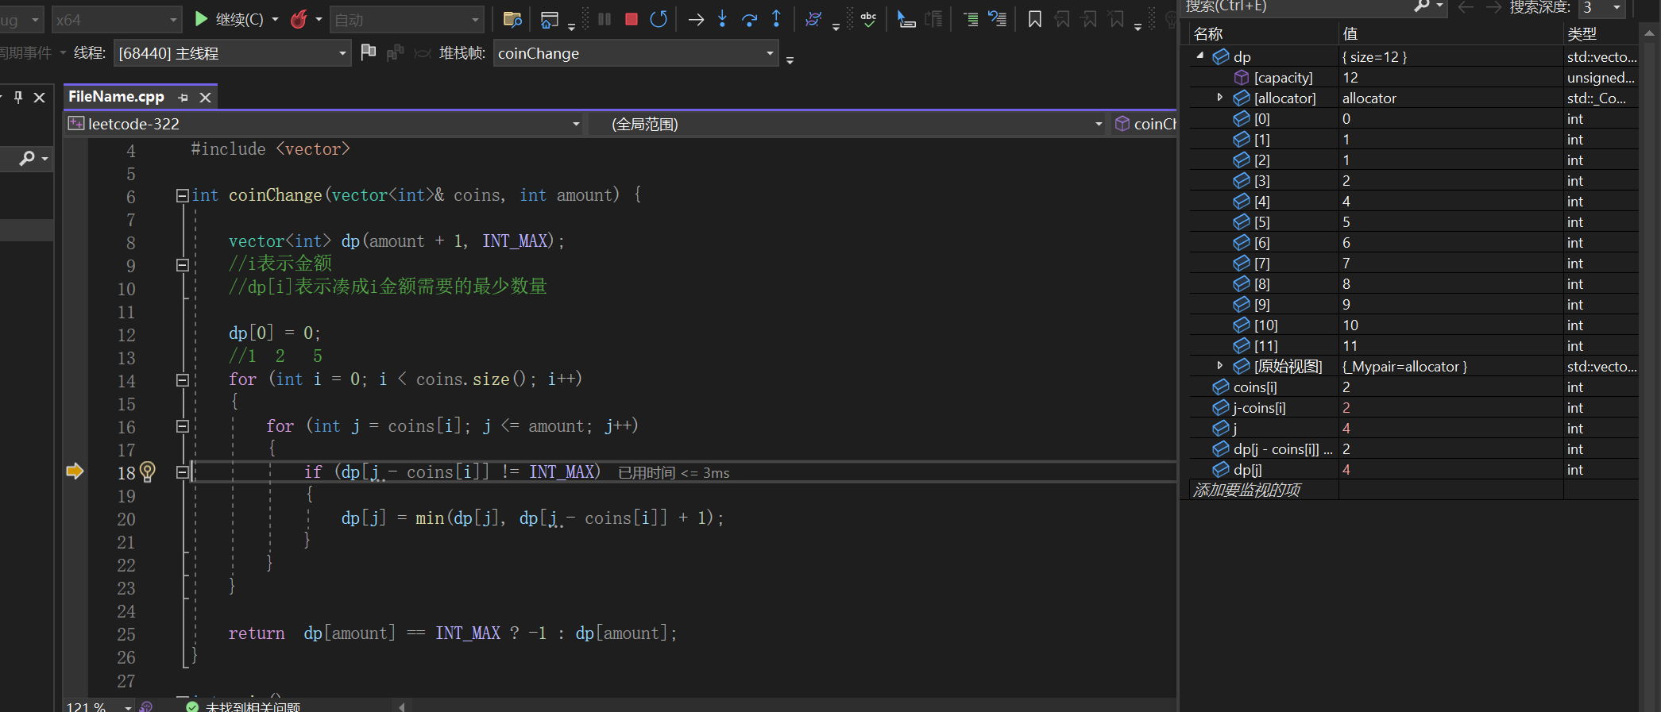Collapse the dp variable in watch list
The width and height of the screenshot is (1661, 712).
pos(1200,56)
